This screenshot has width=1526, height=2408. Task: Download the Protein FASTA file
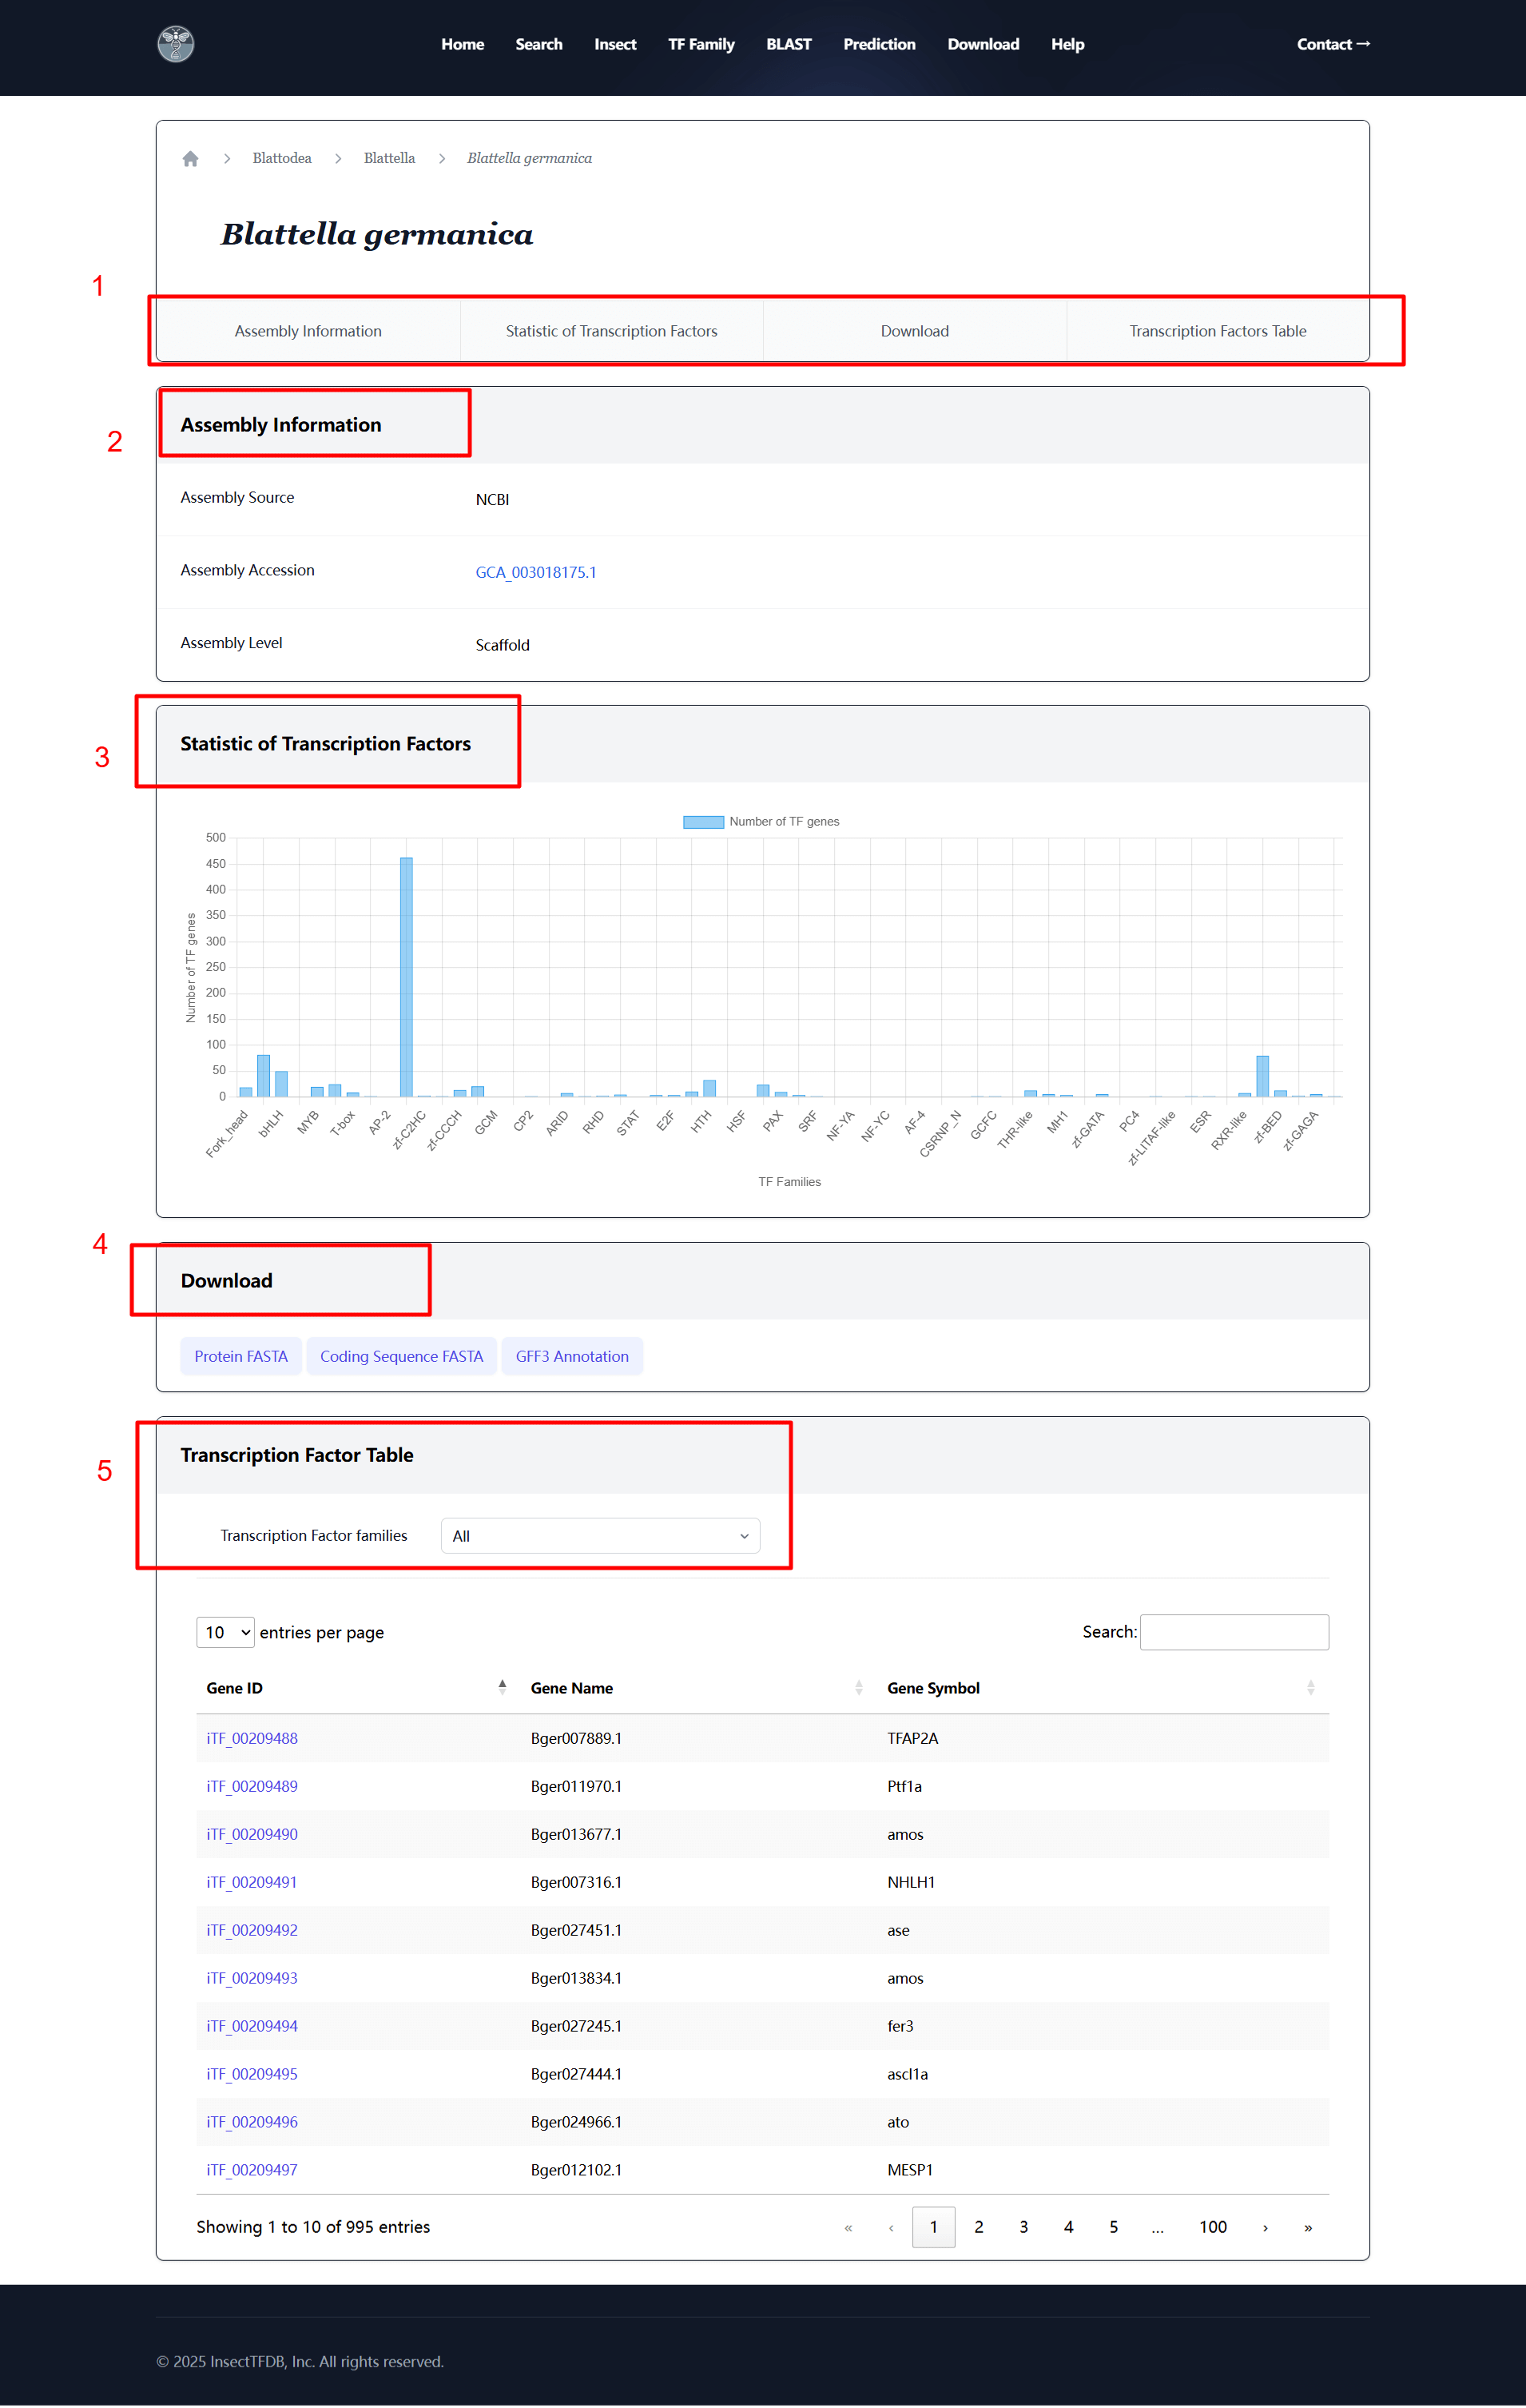pos(241,1356)
